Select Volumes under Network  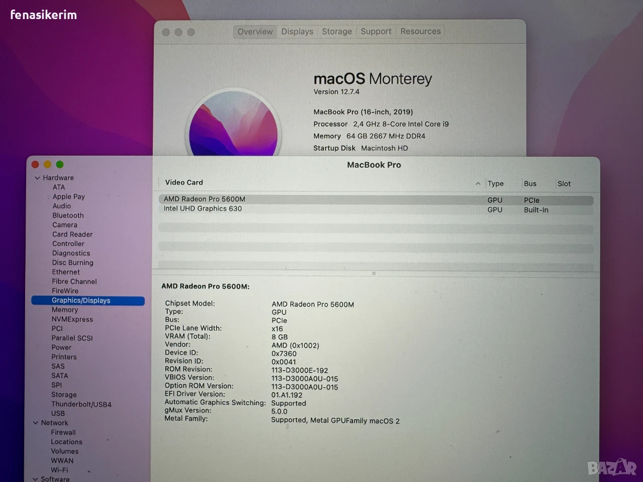pyautogui.click(x=64, y=451)
